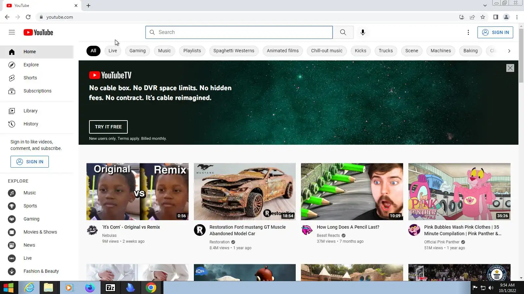Open Chrome three-dot menu
Screen dimensions: 524x294
(x=517, y=17)
